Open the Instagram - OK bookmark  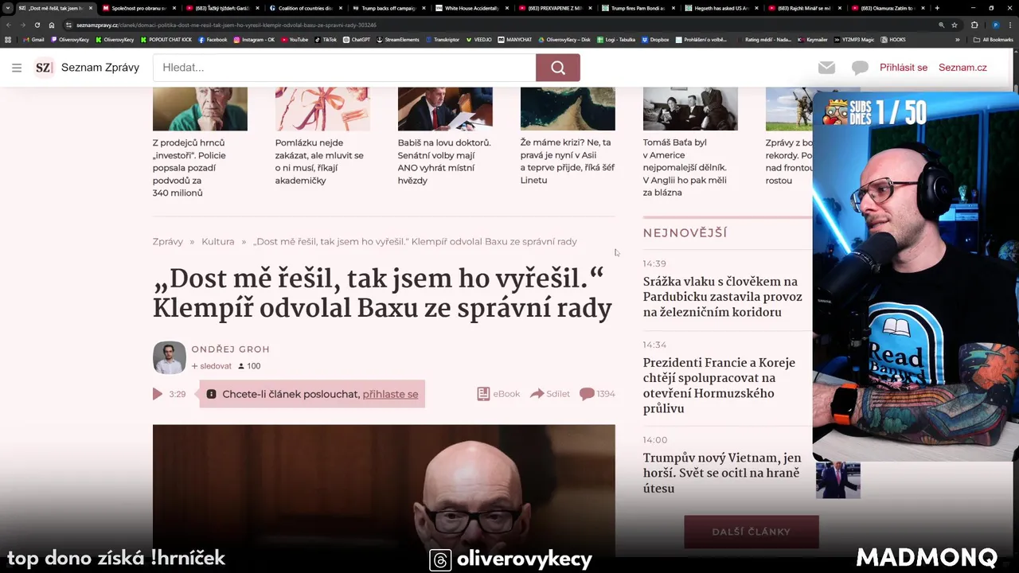click(x=254, y=40)
